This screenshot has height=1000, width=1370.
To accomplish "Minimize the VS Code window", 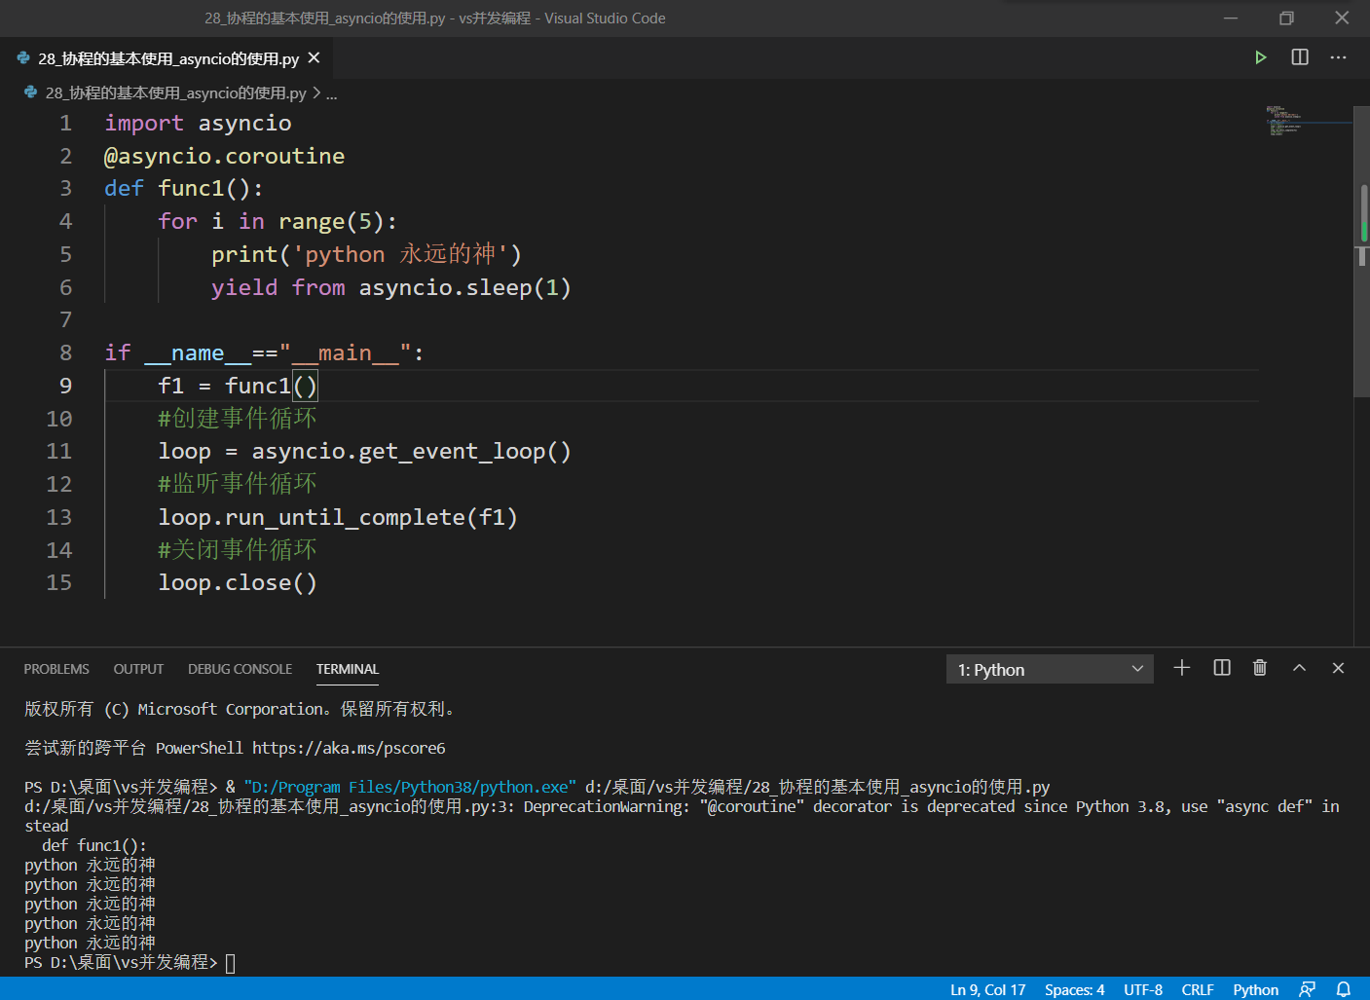I will (x=1231, y=18).
